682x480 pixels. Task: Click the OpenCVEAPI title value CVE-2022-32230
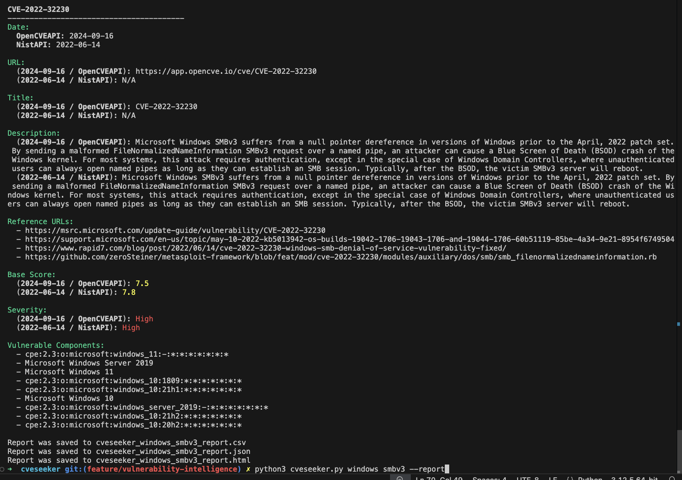166,107
